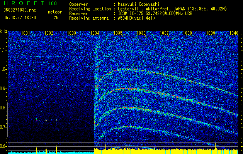Click the observer name Masayuki Kobayashi
This screenshot has height=154, width=243.
click(138, 4)
